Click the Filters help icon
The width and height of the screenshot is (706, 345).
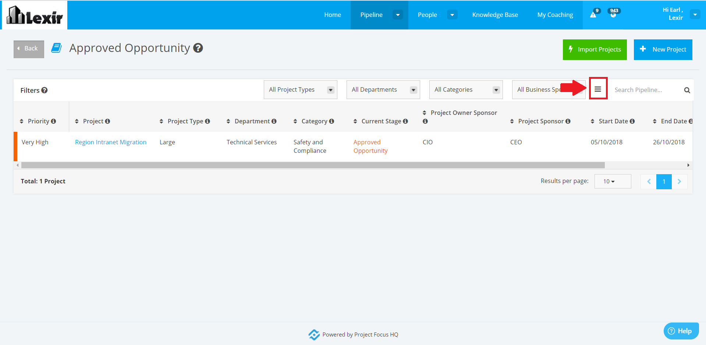pyautogui.click(x=45, y=90)
